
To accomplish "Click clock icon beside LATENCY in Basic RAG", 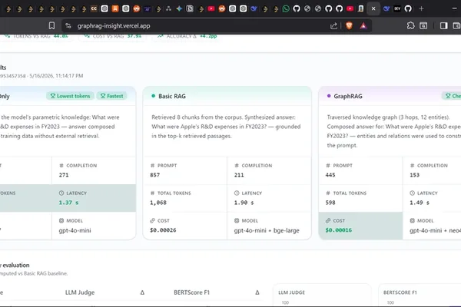I will (x=237, y=193).
